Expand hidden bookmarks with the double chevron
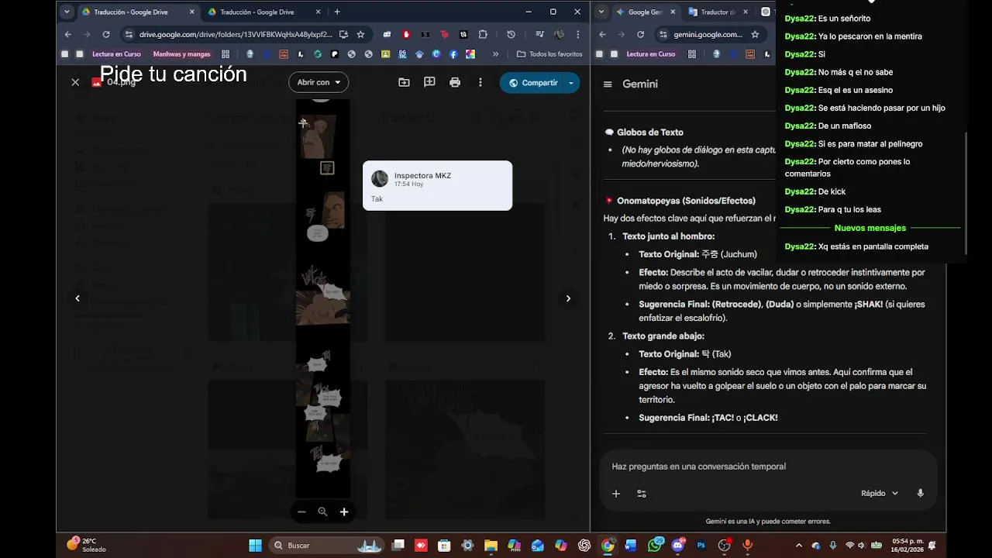This screenshot has width=992, height=558. tap(495, 54)
